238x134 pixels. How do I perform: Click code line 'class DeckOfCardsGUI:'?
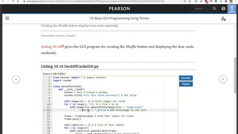68,86
